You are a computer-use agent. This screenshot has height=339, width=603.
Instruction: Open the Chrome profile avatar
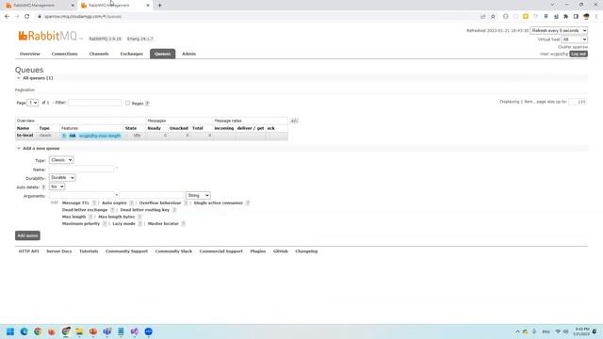point(586,17)
